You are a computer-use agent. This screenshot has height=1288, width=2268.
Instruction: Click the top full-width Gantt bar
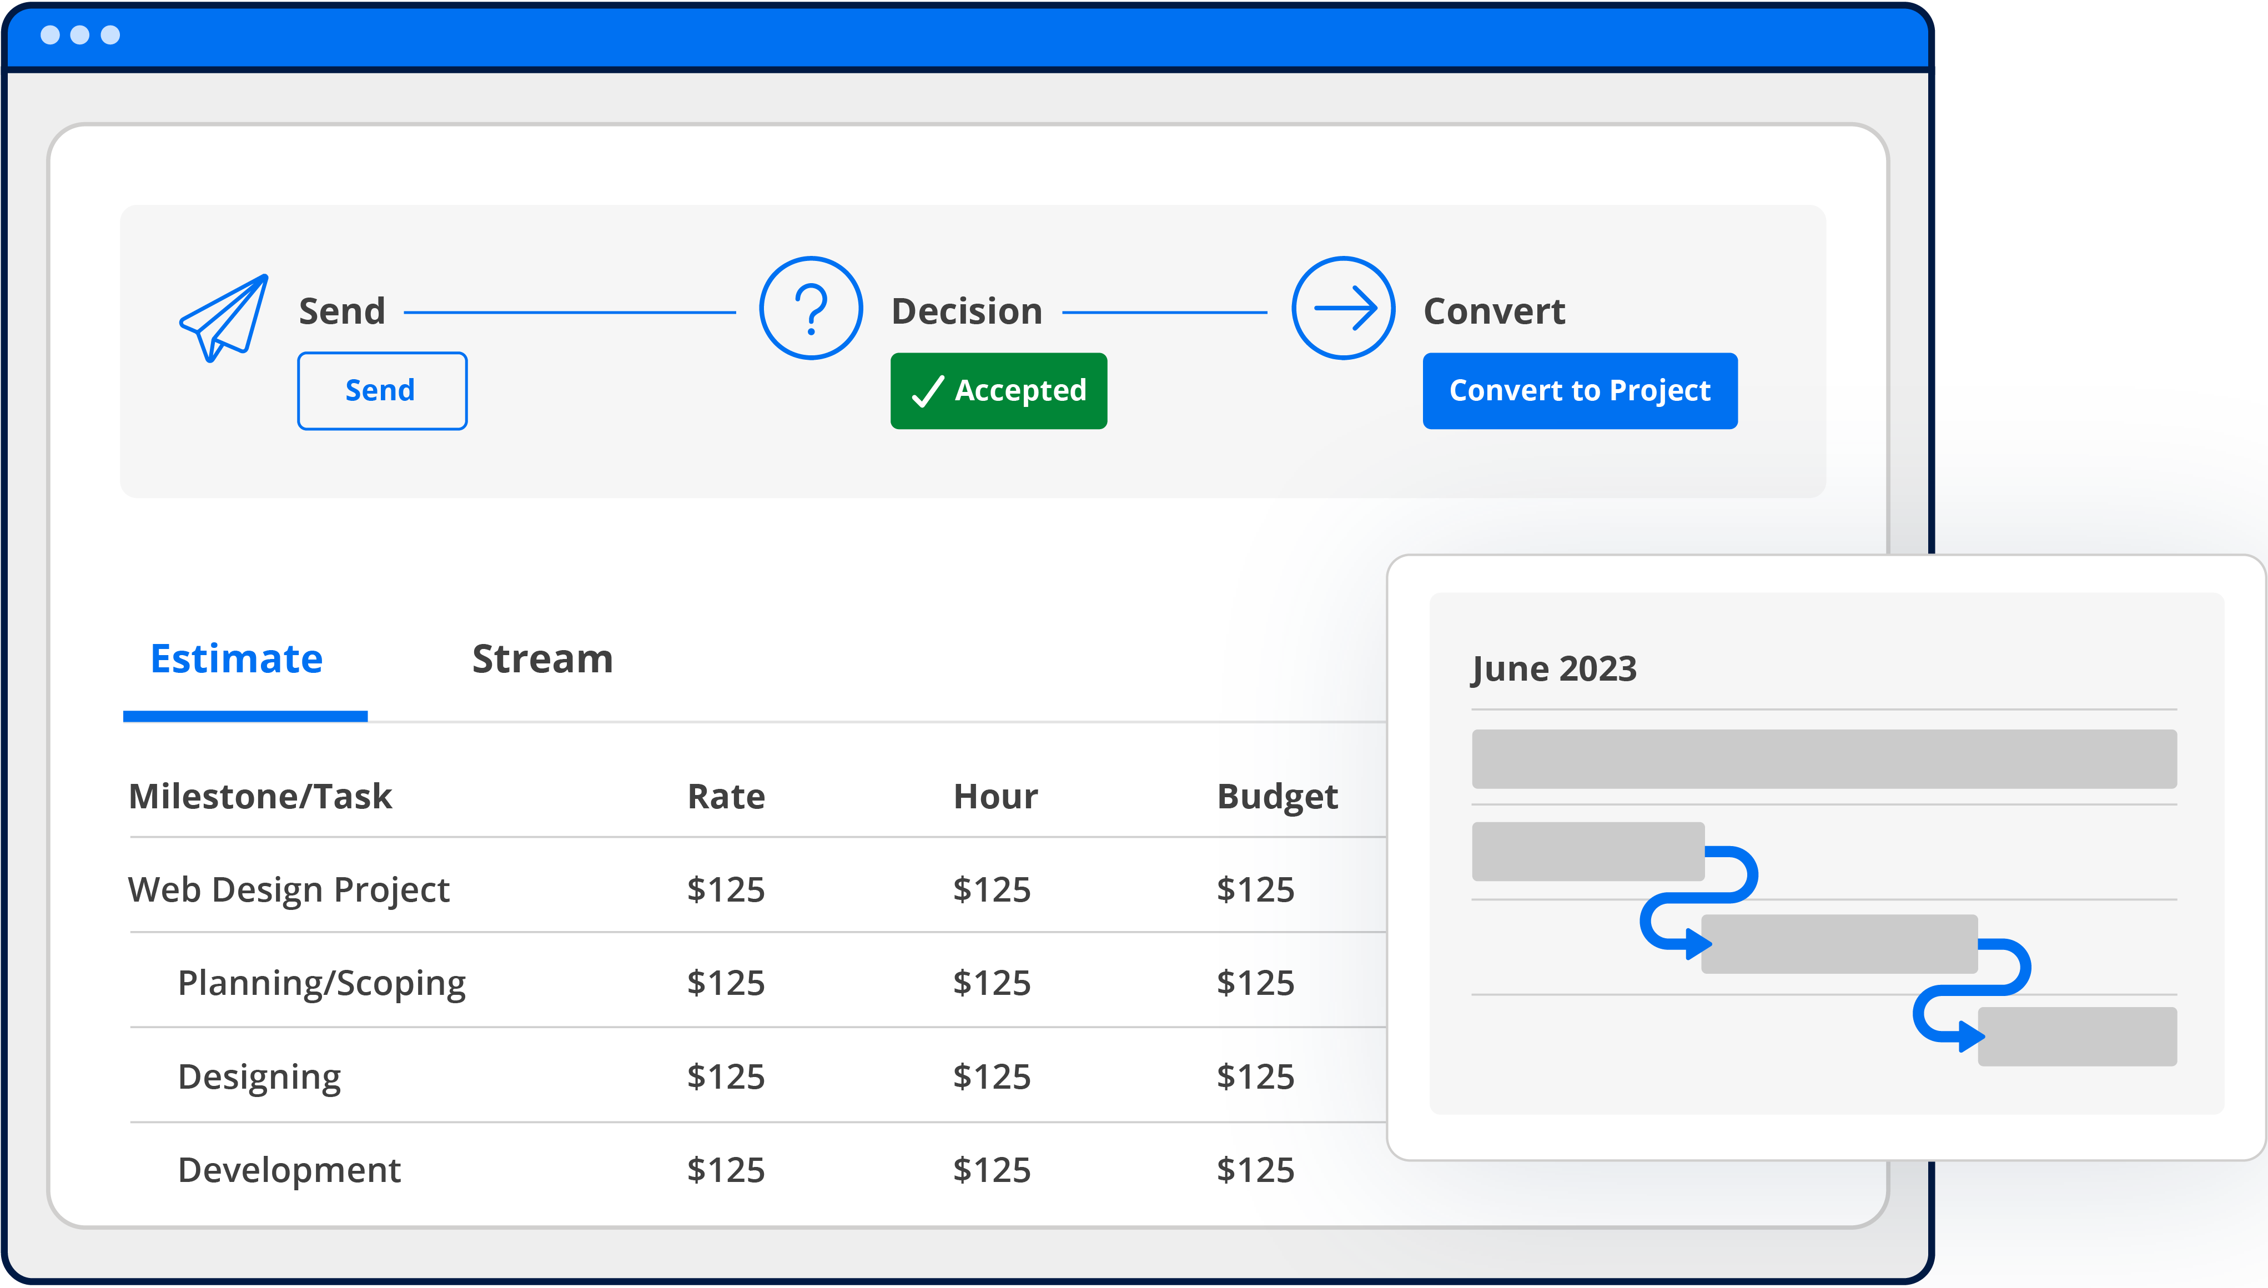click(x=1823, y=759)
